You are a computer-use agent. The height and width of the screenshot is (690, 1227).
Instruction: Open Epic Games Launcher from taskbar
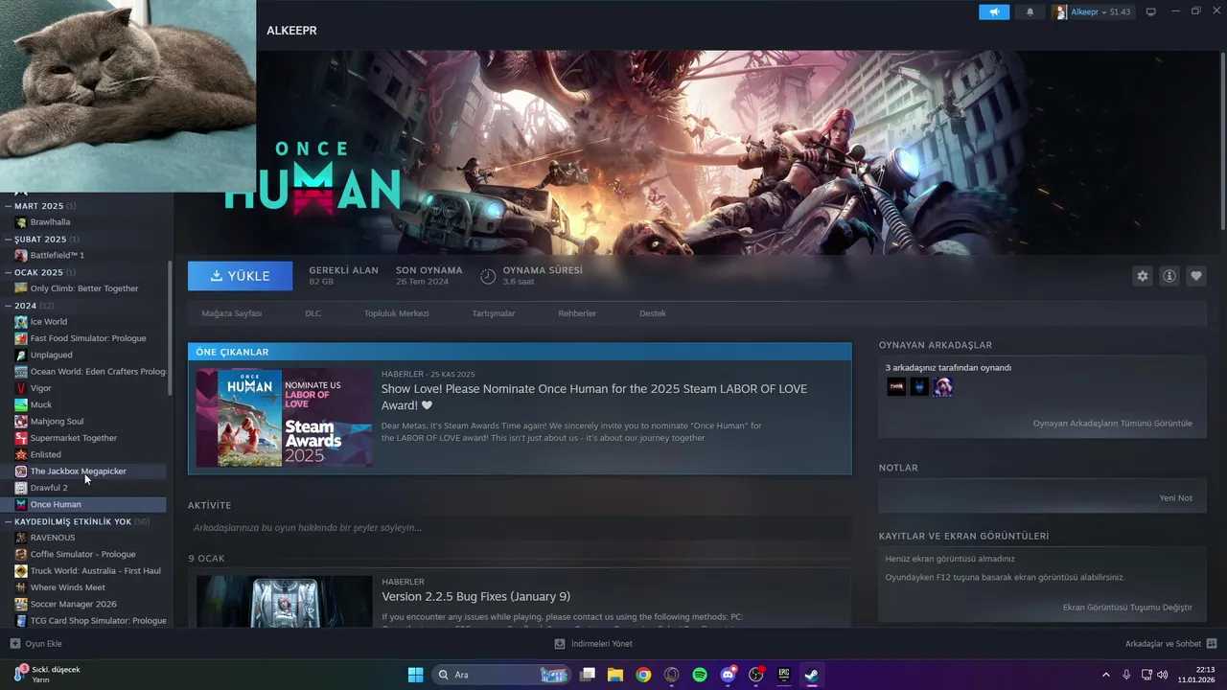(x=784, y=675)
